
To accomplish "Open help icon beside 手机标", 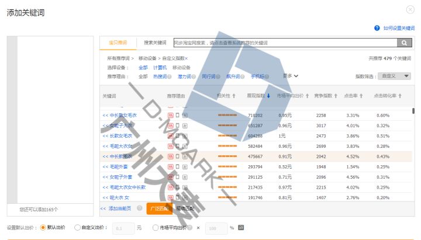I will (267, 76).
